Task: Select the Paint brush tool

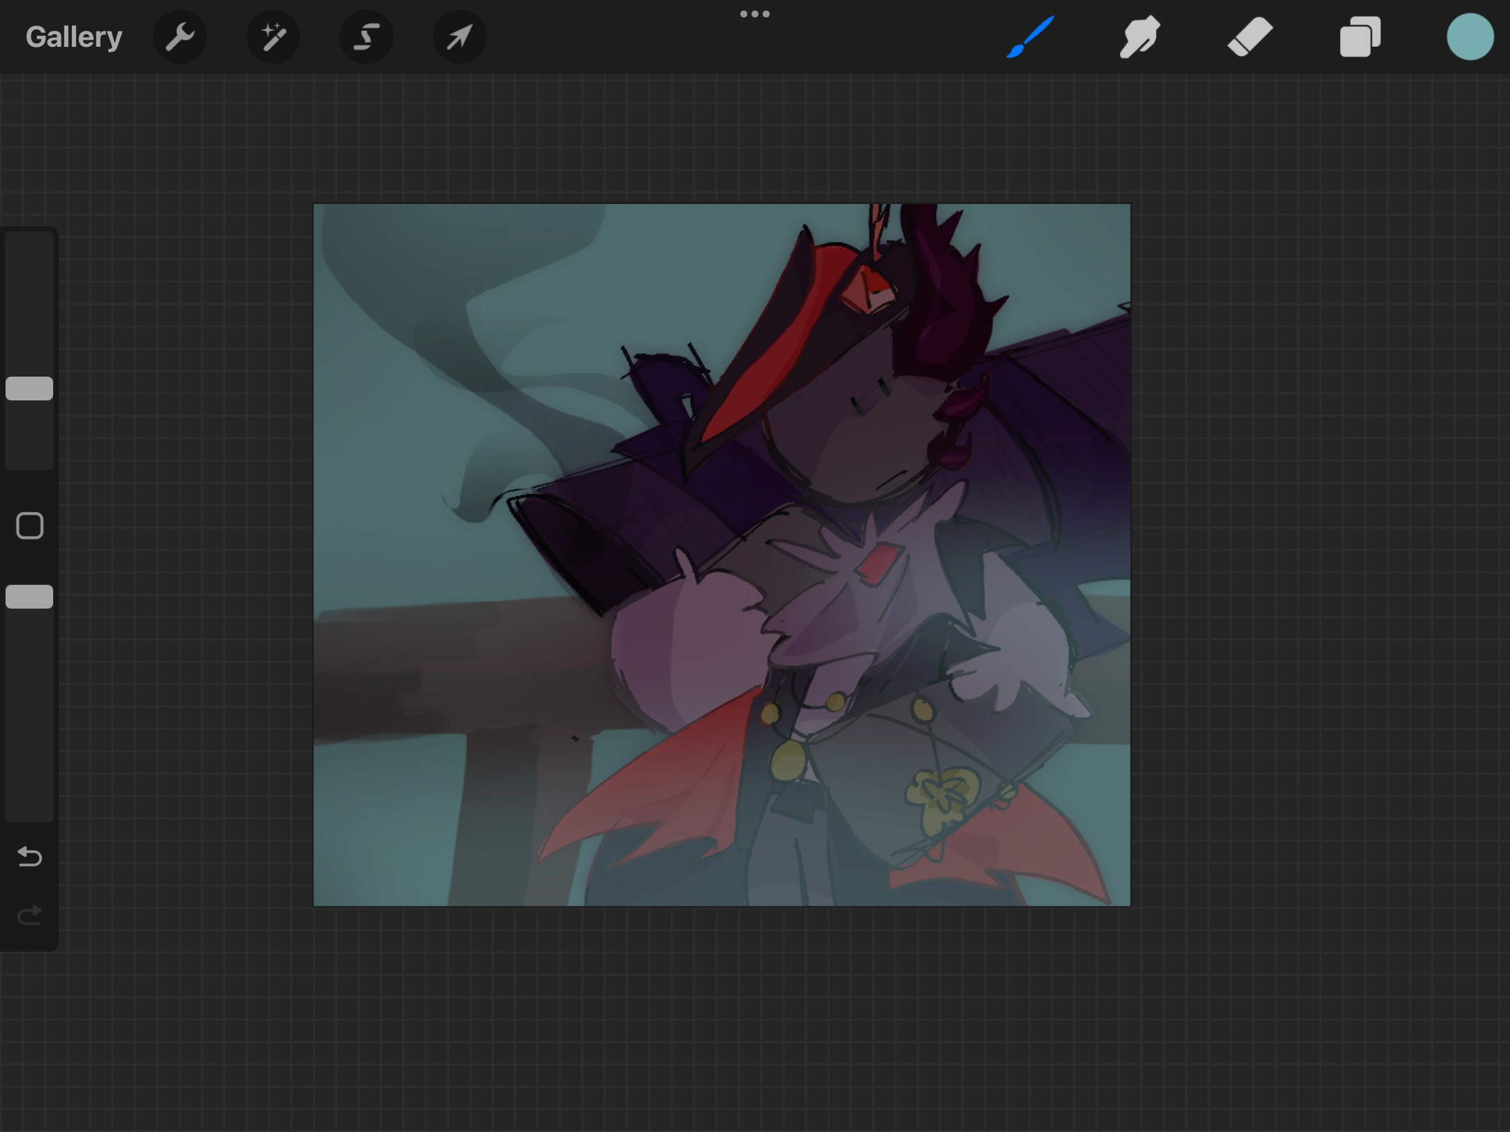Action: [1030, 37]
